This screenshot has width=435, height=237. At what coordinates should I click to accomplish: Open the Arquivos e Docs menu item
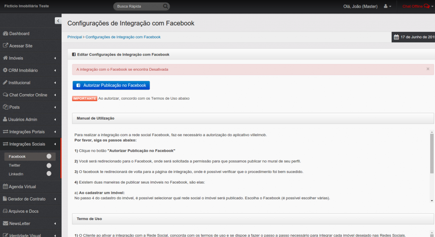pos(31,211)
